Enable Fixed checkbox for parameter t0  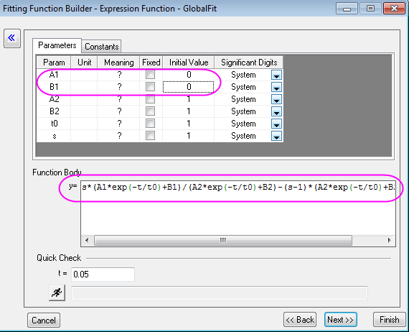tap(150, 124)
